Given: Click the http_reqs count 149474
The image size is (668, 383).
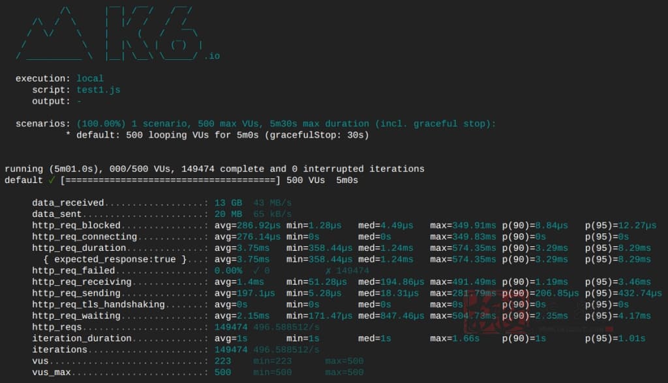Looking at the screenshot, I should [231, 327].
